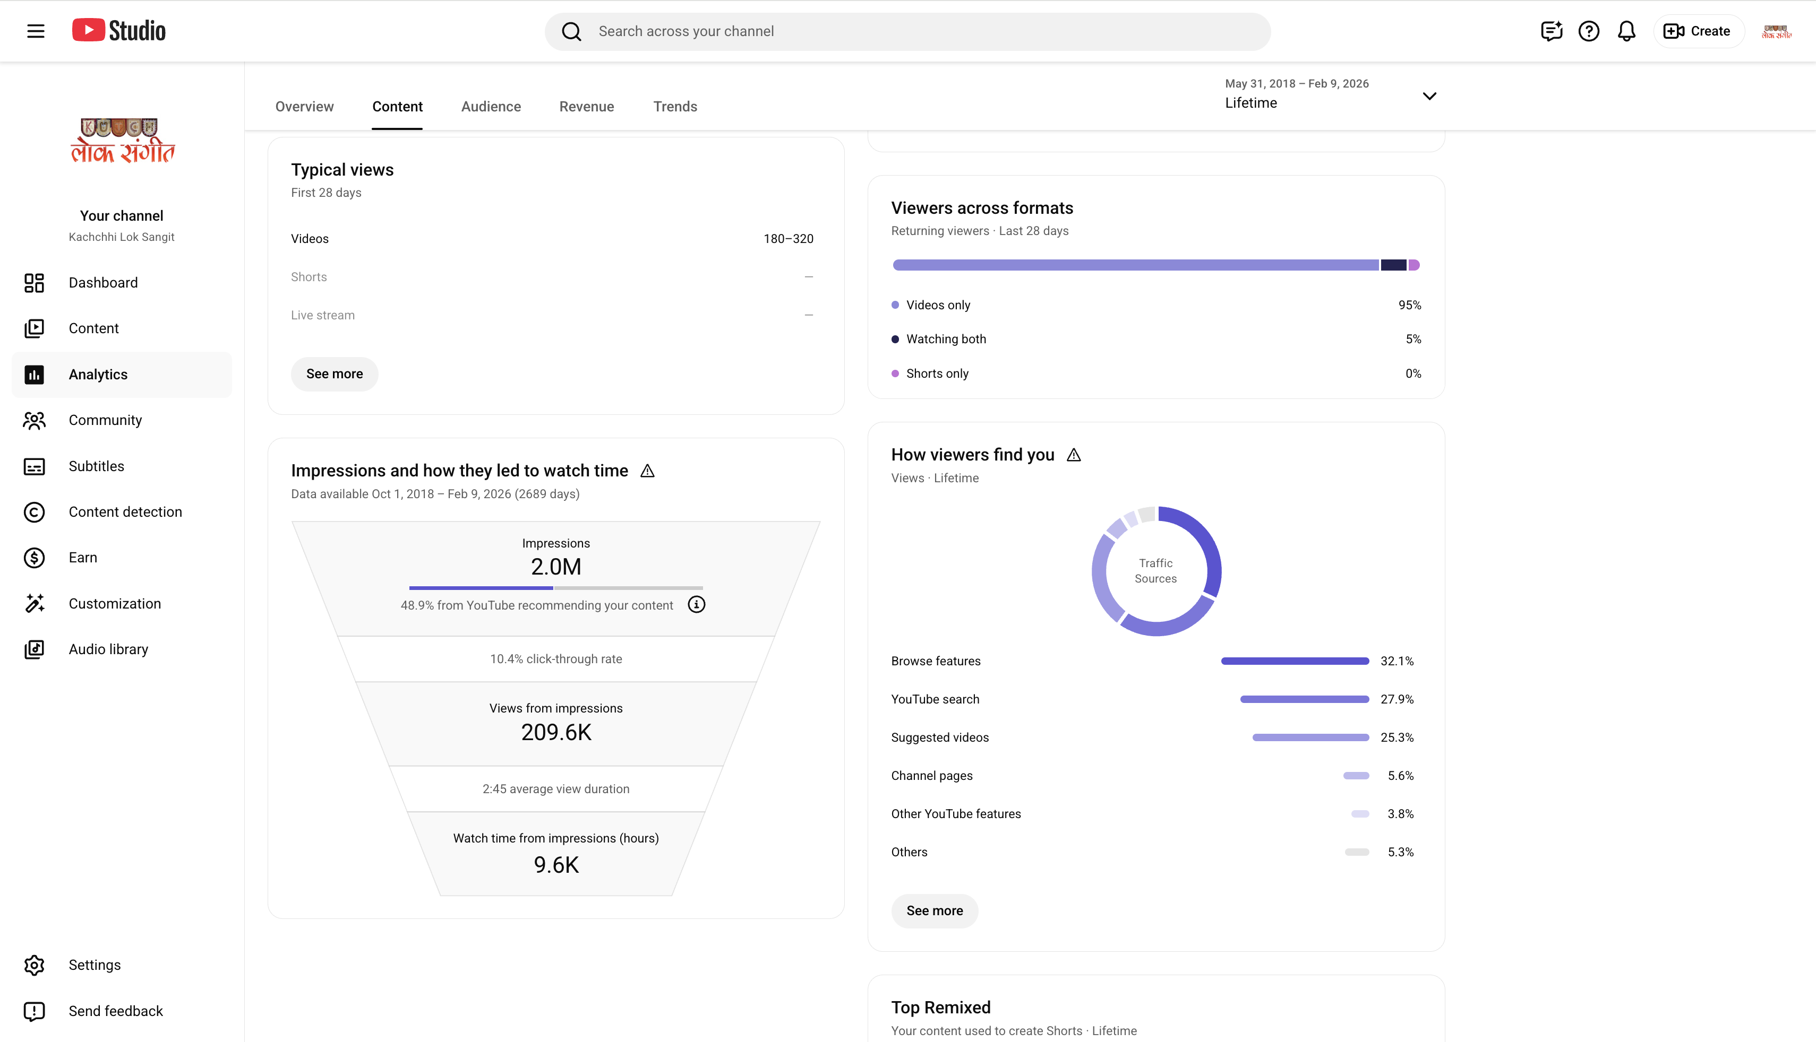
Task: Click the Channel pages traffic source row
Action: click(1152, 776)
